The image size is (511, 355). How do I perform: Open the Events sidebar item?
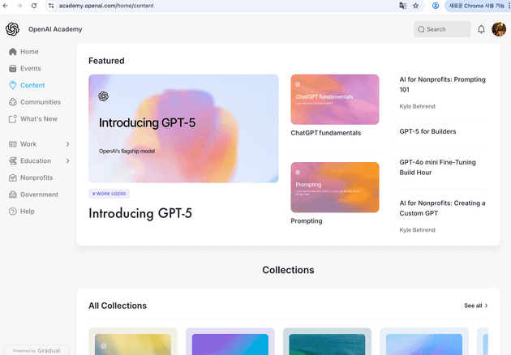(30, 69)
